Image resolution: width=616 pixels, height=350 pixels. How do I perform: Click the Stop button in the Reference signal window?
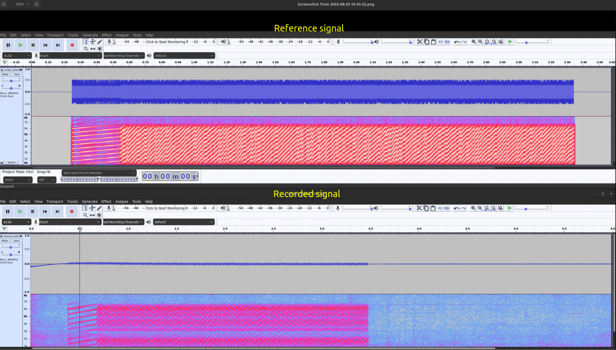33,45
